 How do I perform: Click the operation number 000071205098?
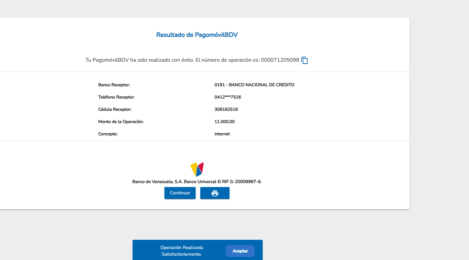[280, 60]
